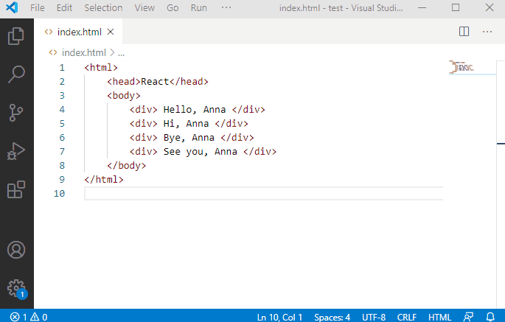Open the Accounts menu icon
The width and height of the screenshot is (505, 322).
click(16, 250)
